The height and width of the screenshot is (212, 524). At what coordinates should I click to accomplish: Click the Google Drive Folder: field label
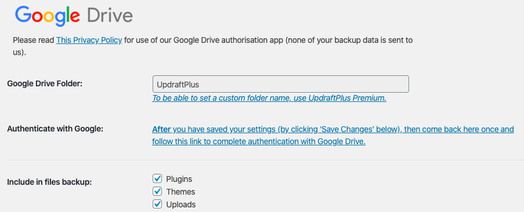(45, 83)
